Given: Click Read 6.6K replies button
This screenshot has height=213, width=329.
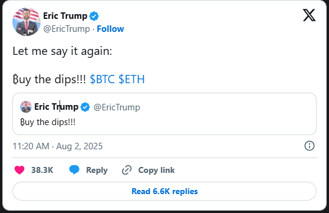Looking at the screenshot, I should point(164,191).
